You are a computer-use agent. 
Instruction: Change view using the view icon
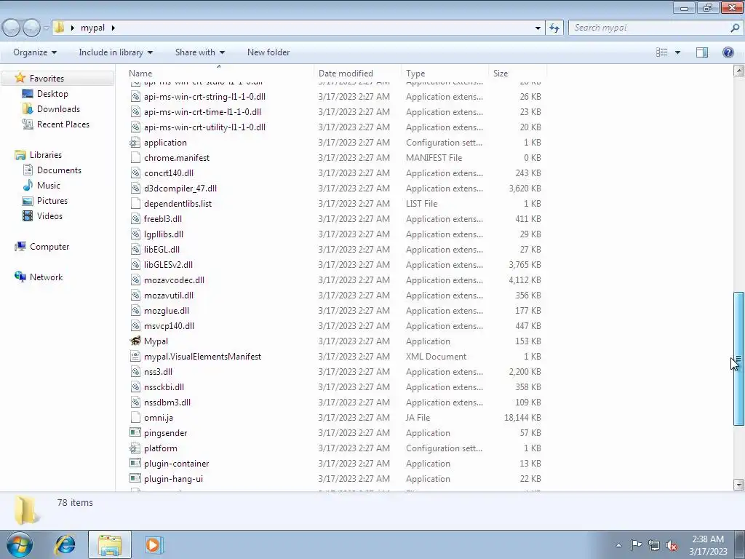(662, 52)
